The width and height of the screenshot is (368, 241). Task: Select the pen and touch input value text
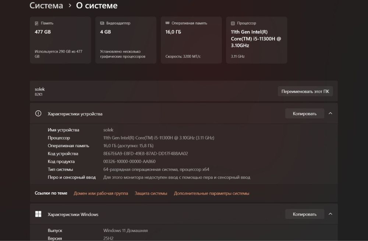(177, 177)
